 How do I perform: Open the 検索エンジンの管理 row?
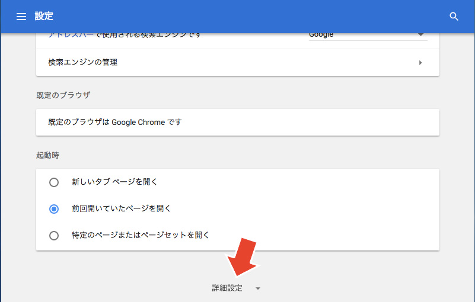pyautogui.click(x=237, y=62)
